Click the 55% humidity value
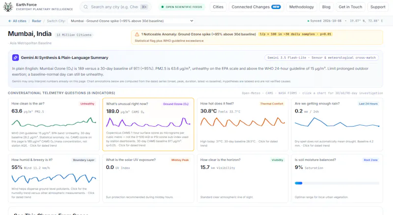Screen dimensions: 393x215 click(17, 167)
